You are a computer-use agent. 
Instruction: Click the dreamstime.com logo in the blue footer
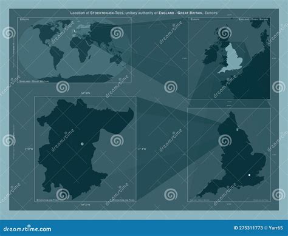pos(27,229)
